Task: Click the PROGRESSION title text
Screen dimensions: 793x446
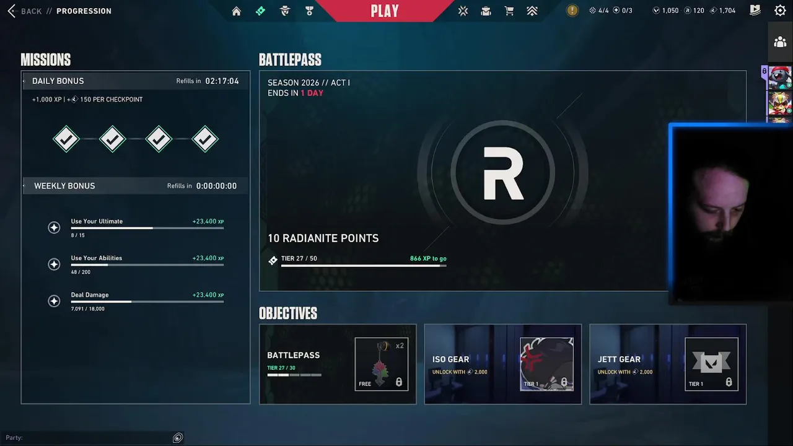Action: [x=84, y=11]
